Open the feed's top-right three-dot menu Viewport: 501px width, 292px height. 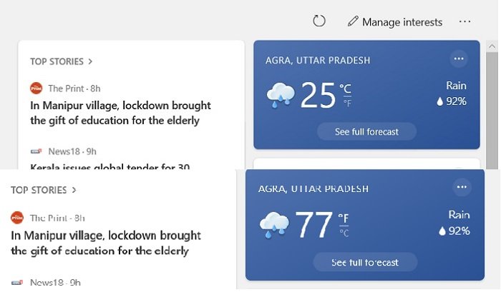465,21
